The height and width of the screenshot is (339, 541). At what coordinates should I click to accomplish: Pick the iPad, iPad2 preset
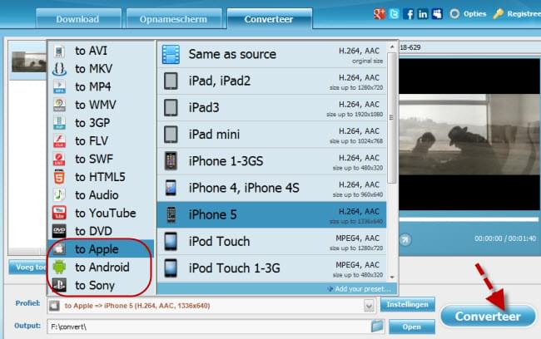(272, 81)
